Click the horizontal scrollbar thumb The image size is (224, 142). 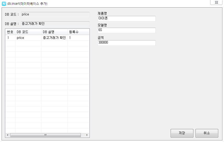click(x=46, y=135)
